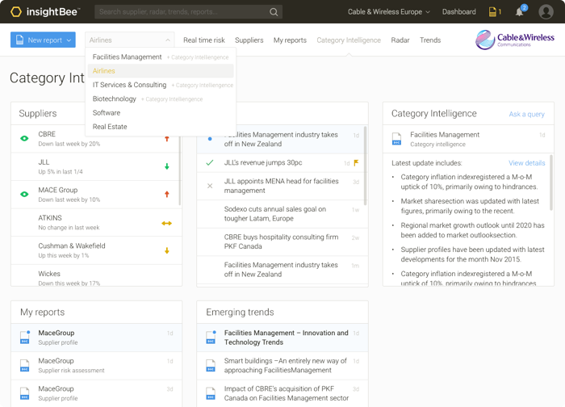Click doc icon of last MaceGroup Supplier profile
The image size is (565, 407).
point(24,393)
